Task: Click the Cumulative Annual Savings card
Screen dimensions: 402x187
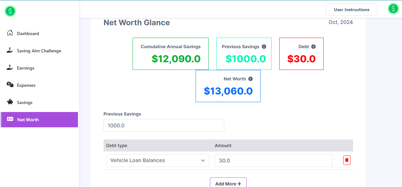Action: 171,54
